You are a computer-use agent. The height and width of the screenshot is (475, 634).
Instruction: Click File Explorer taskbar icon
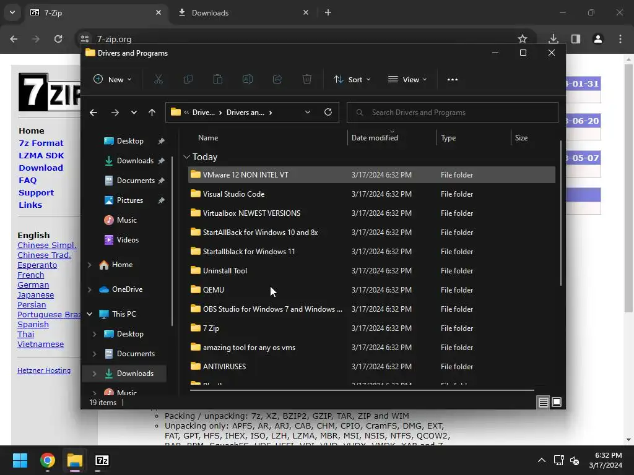click(75, 460)
